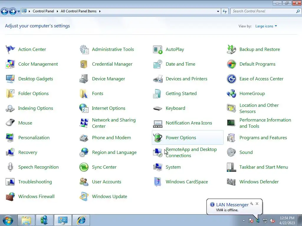Show hidden tray icons arrow
Image resolution: width=302 pixels, height=226 pixels.
coord(244,220)
